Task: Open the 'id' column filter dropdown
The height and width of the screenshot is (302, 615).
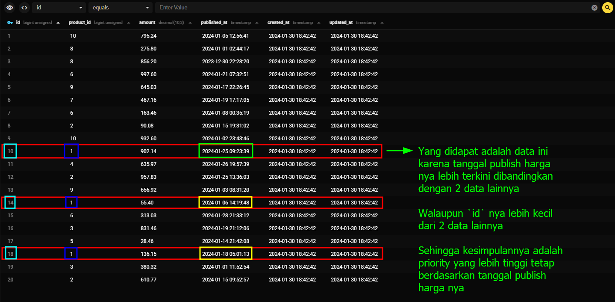Action: [59, 8]
